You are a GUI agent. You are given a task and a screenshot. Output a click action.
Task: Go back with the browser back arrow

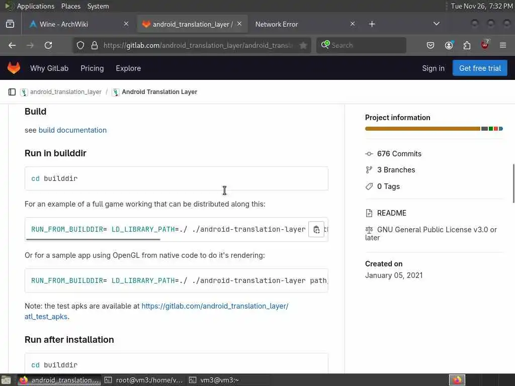pos(12,45)
